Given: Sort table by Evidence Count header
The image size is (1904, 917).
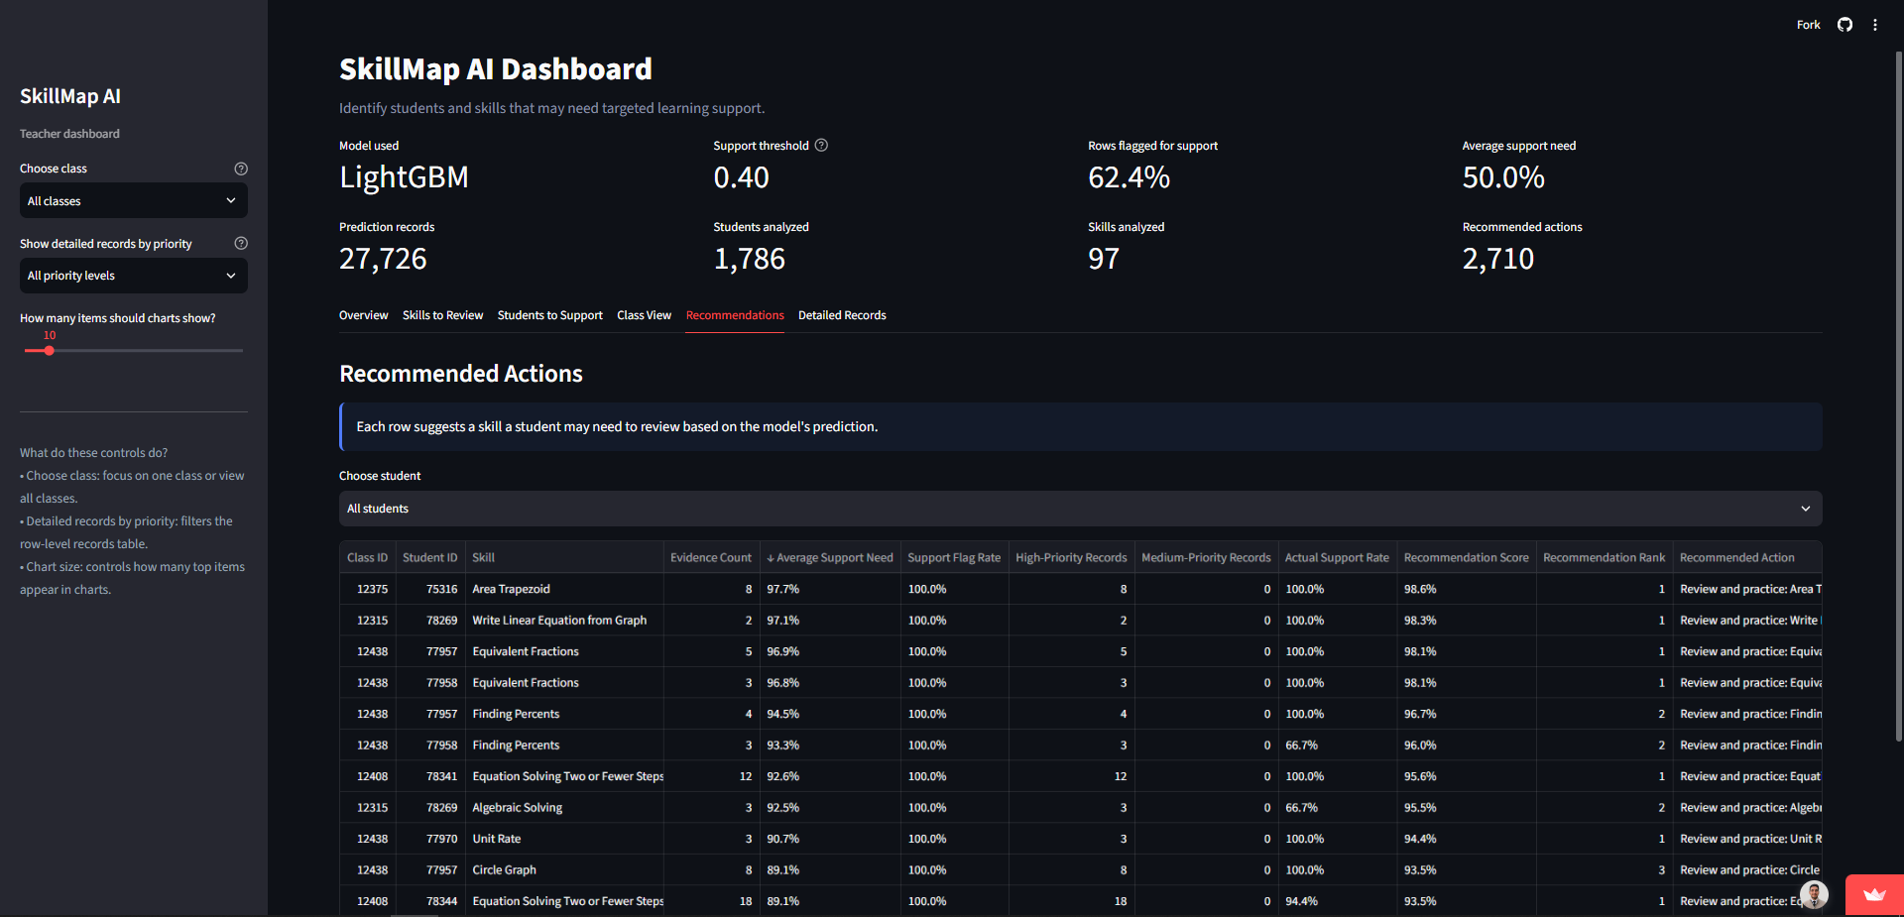Looking at the screenshot, I should pos(711,557).
